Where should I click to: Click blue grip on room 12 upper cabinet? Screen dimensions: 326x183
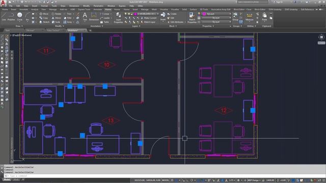(x=253, y=49)
